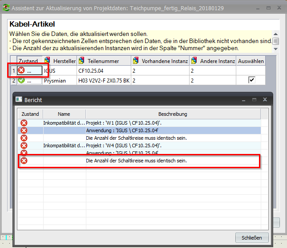
Task: Click the Hersteller column header icon
Action: (x=47, y=61)
